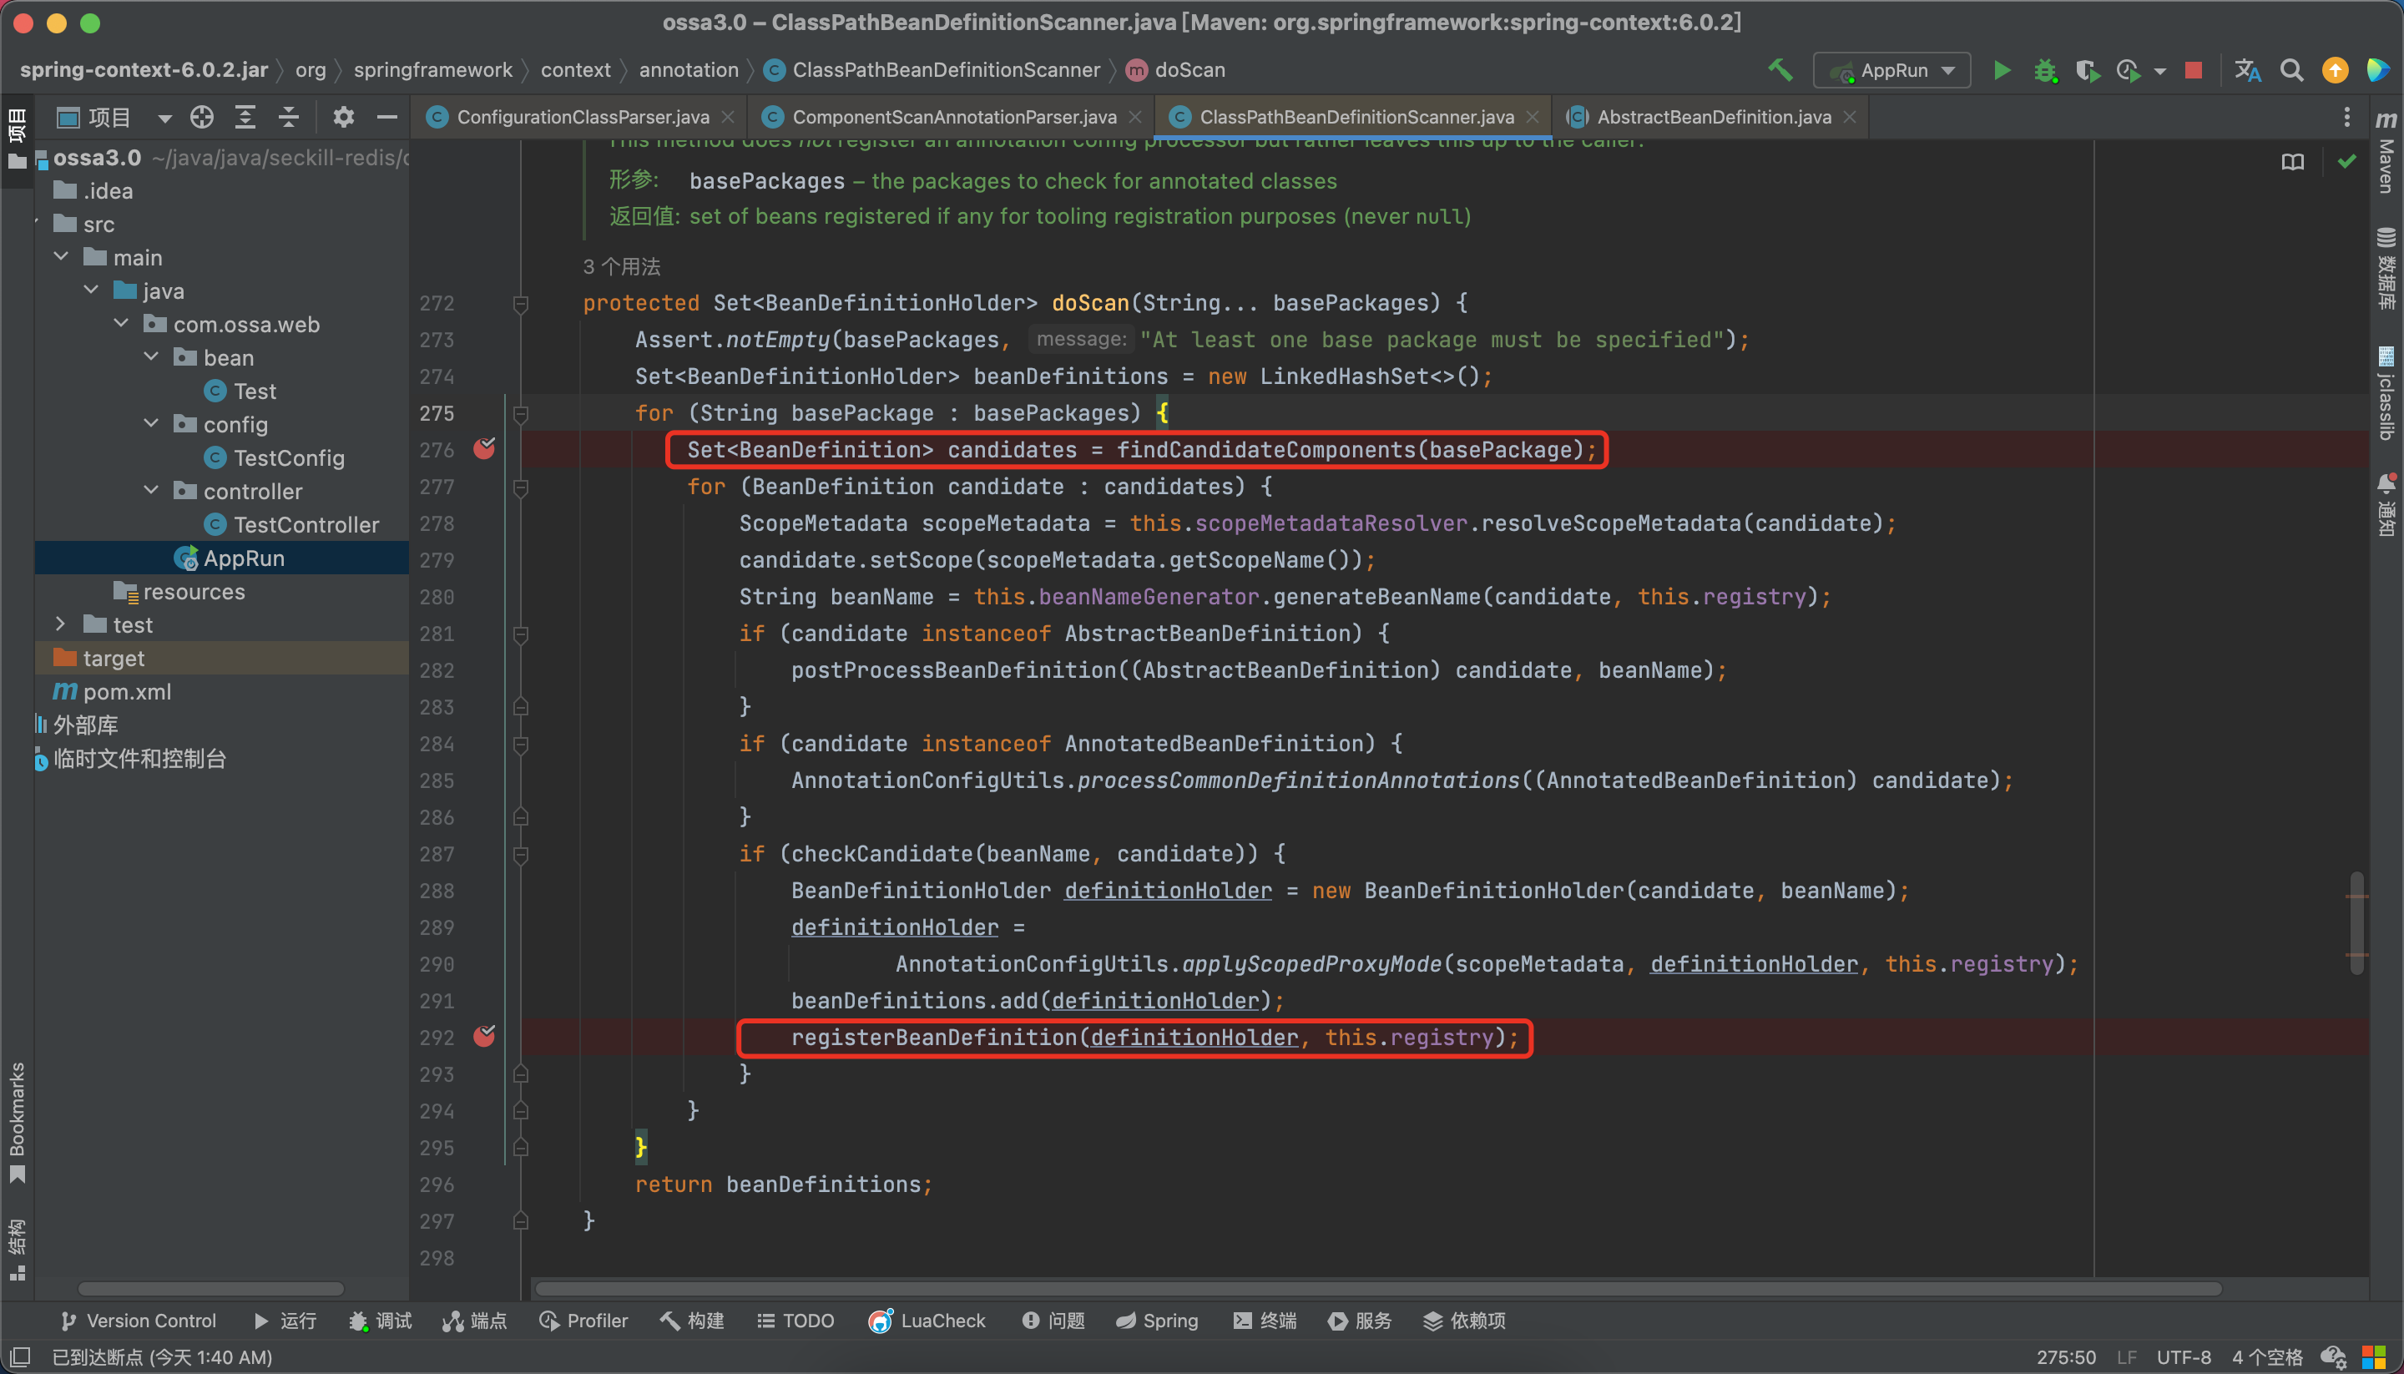Click the Build project hammer icon
The width and height of the screenshot is (2404, 1374).
tap(1780, 71)
